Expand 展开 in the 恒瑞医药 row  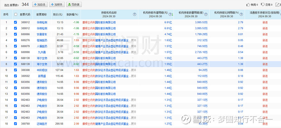click(134, 40)
